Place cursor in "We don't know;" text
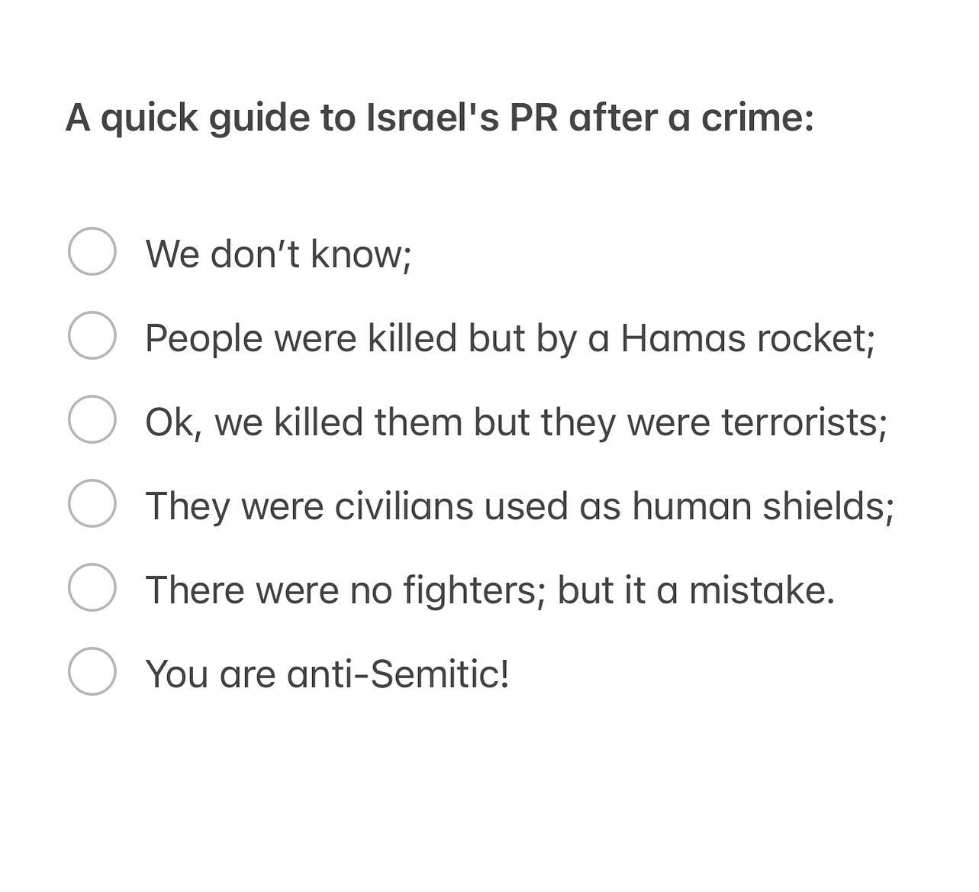The width and height of the screenshot is (979, 892). pos(279,254)
